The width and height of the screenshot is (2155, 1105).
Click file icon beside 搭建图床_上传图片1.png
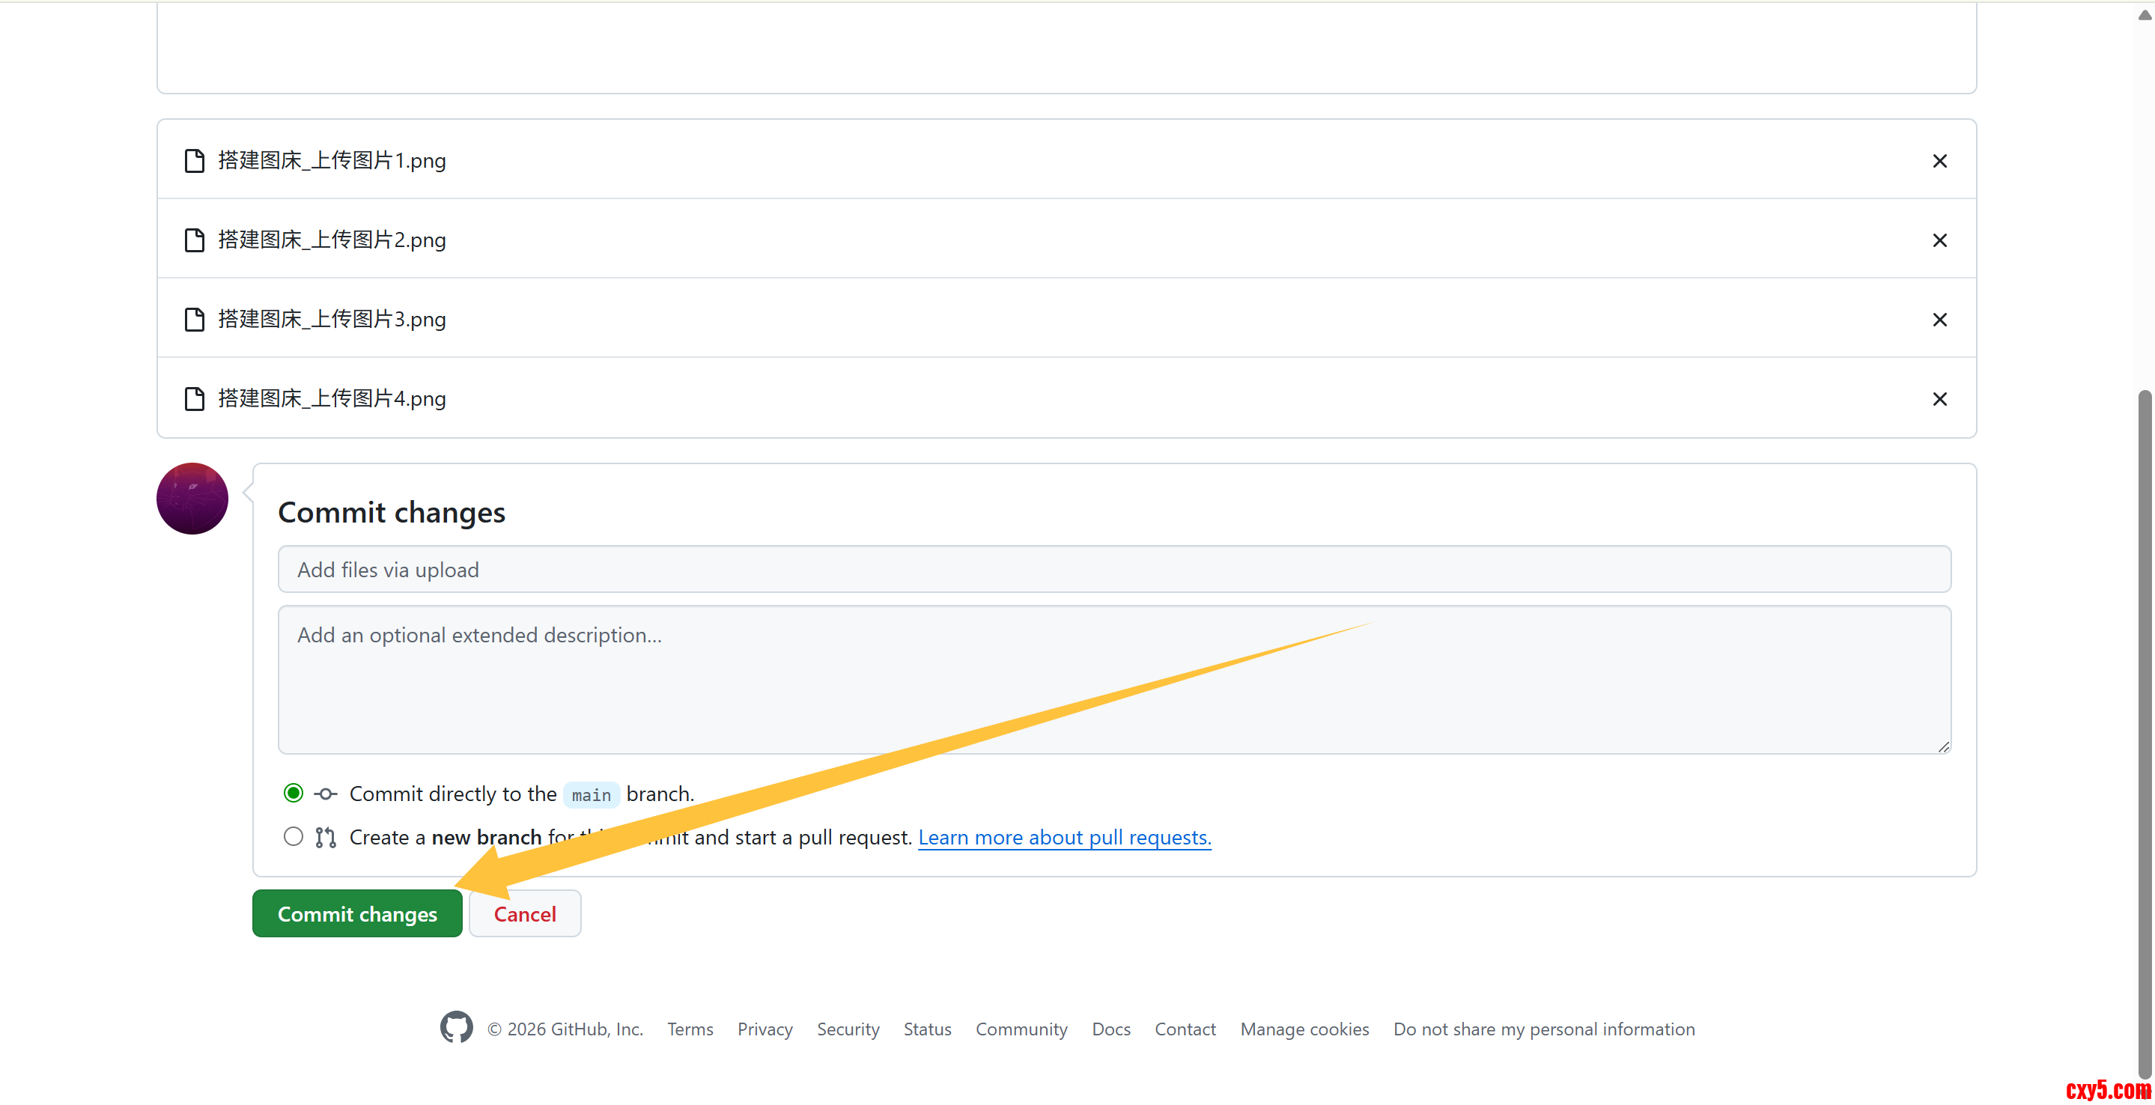point(194,161)
